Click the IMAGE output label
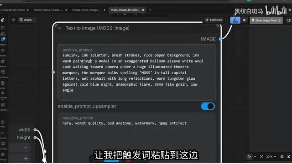 208,39
